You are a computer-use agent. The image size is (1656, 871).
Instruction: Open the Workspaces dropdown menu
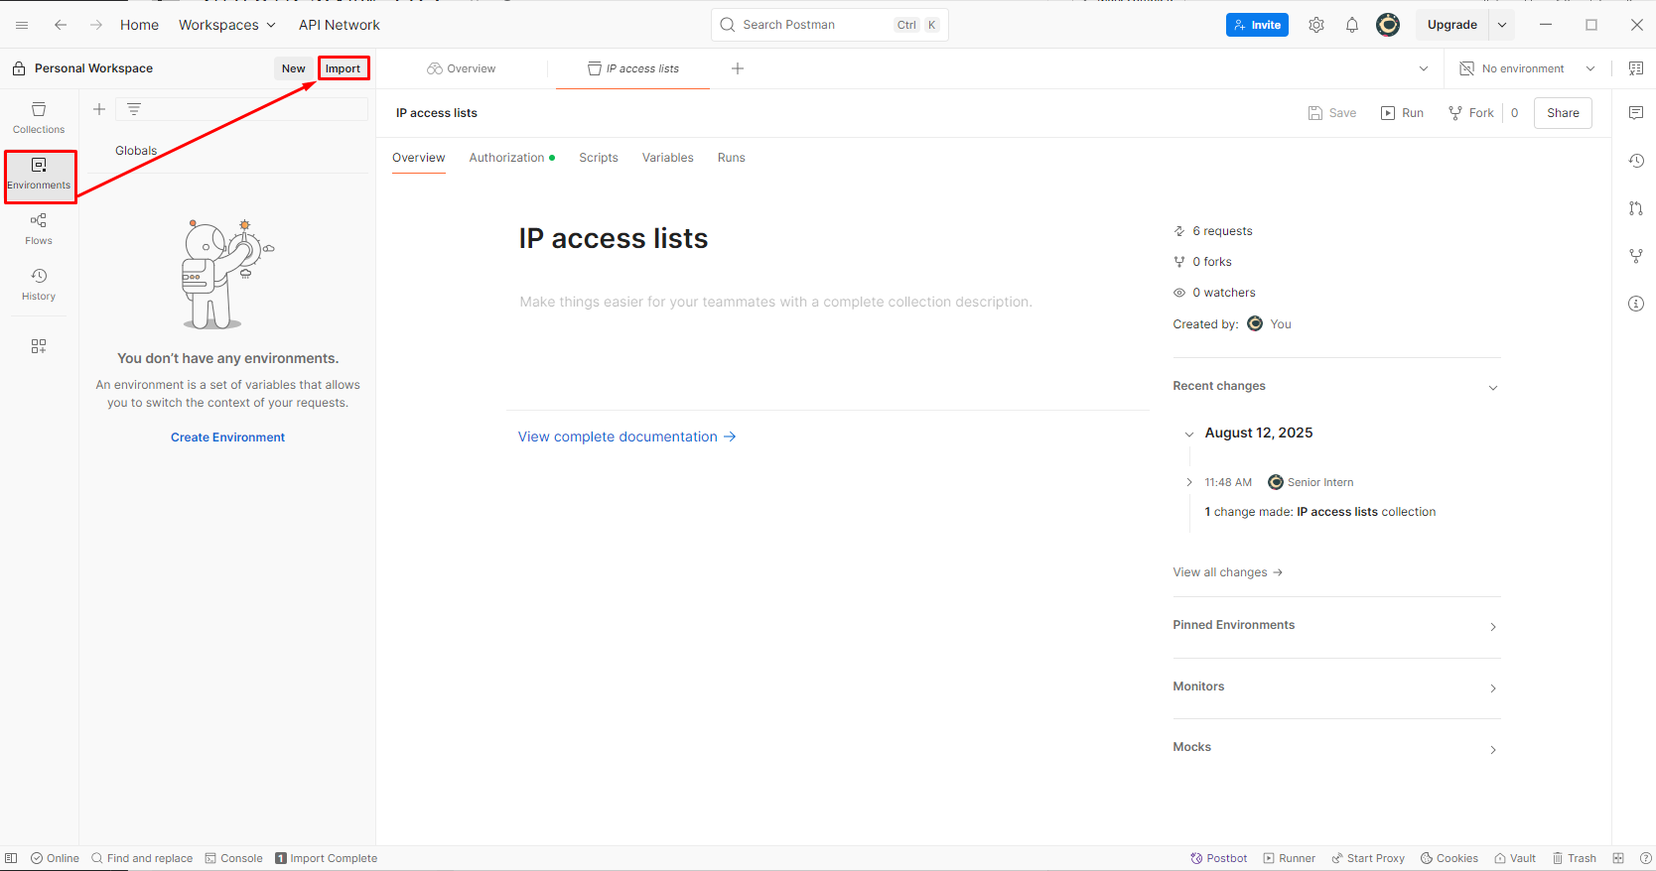[226, 25]
